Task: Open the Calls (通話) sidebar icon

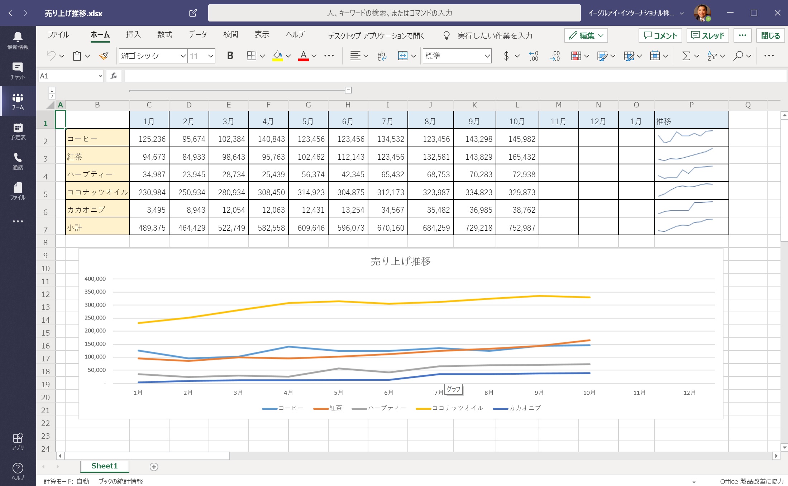Action: tap(18, 161)
